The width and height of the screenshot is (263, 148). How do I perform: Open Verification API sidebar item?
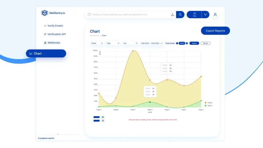coord(56,34)
